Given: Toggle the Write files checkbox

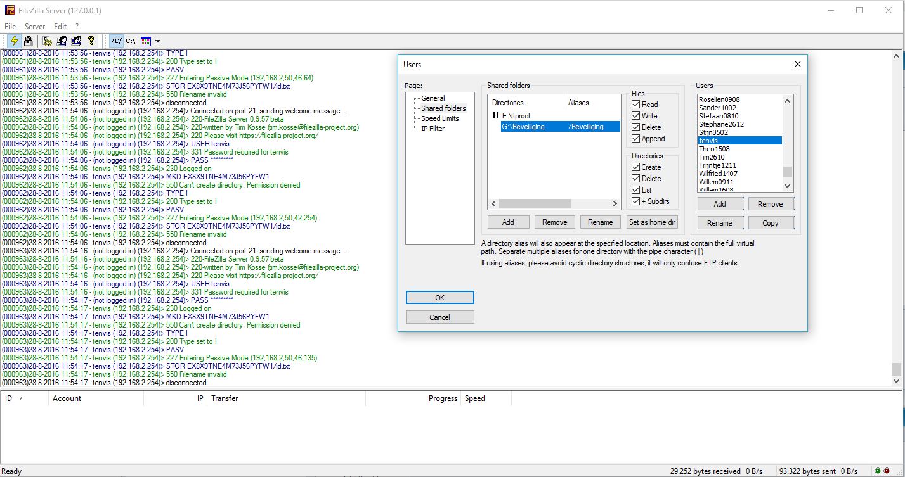Looking at the screenshot, I should click(x=636, y=116).
